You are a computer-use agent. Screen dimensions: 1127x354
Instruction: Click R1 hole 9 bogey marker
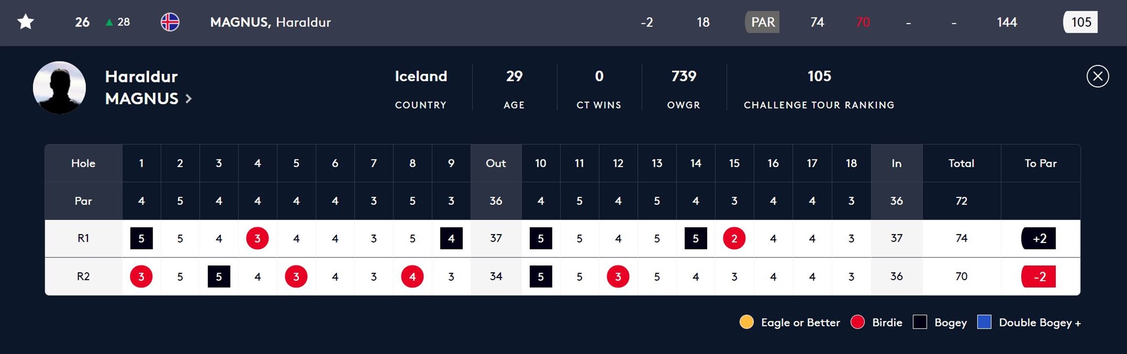tap(451, 238)
